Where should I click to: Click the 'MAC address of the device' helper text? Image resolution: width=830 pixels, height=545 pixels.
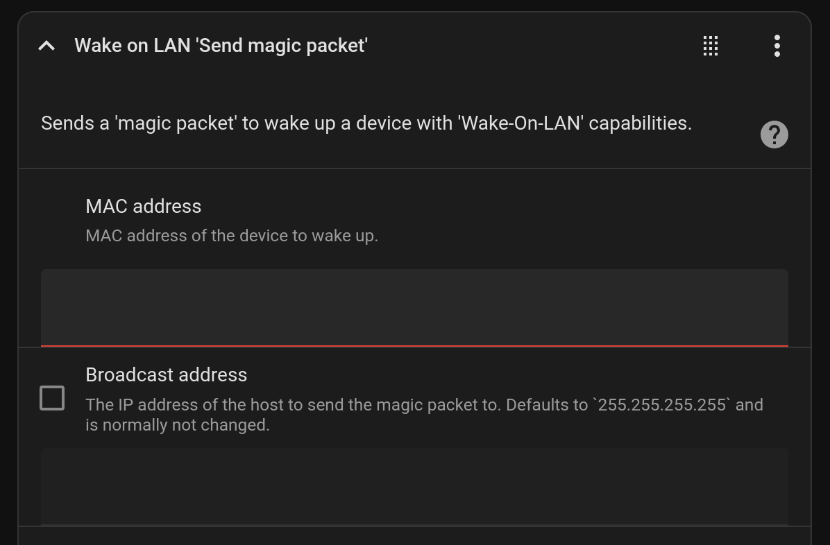(x=232, y=236)
